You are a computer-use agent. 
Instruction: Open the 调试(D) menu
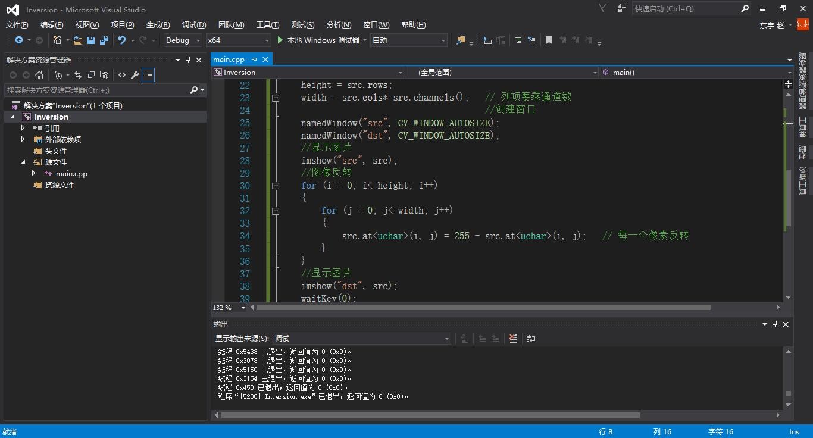click(x=194, y=24)
